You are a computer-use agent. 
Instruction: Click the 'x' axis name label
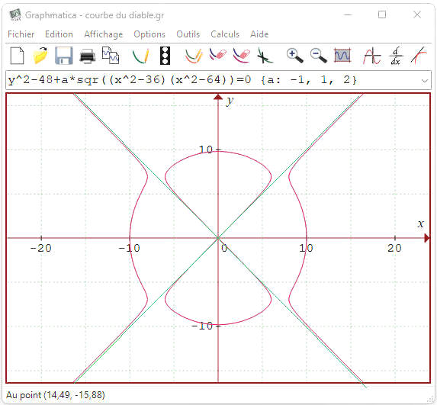(x=420, y=223)
